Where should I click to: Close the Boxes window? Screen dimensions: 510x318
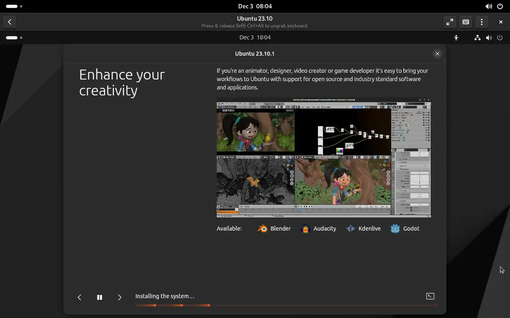500,22
